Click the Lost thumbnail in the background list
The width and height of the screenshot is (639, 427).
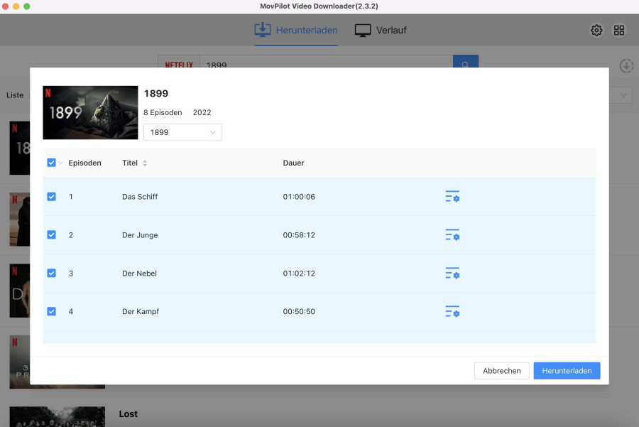pyautogui.click(x=57, y=417)
